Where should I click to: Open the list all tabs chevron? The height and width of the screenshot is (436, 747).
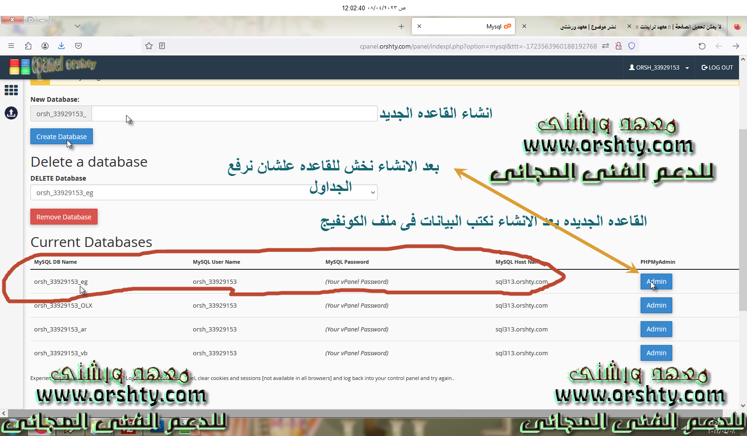tap(78, 26)
